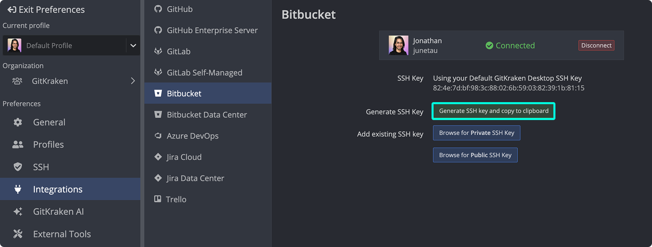Disconnect the Bitbucket account
Screen dimensions: 652x247
coord(596,46)
